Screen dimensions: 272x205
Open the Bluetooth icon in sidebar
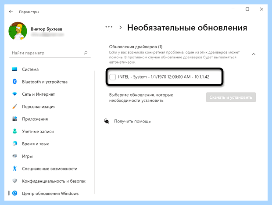click(x=15, y=81)
